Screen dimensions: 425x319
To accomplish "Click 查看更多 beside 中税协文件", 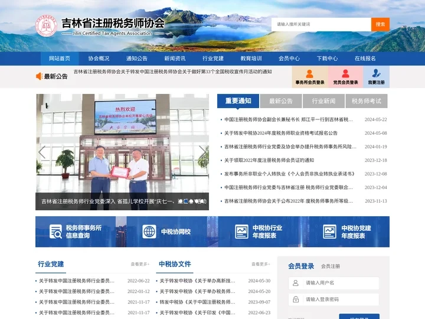I will pyautogui.click(x=261, y=264).
